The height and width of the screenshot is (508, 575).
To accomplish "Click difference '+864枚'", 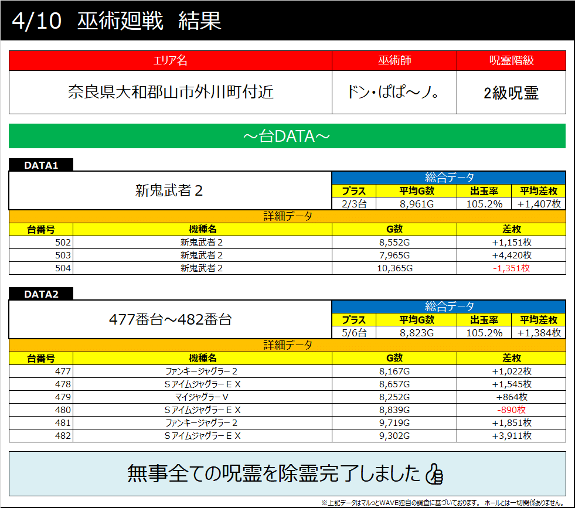I will pyautogui.click(x=512, y=397).
